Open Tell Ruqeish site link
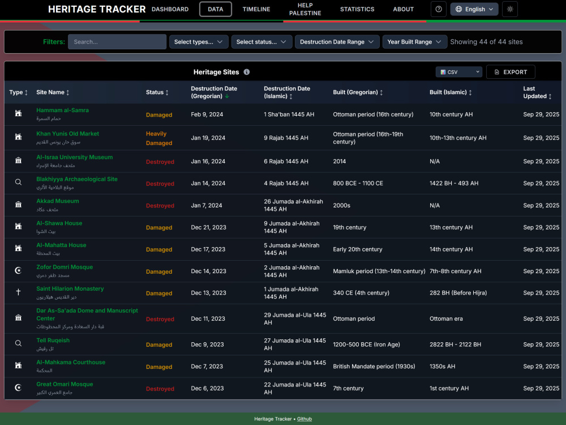Screen dimensions: 566x425 [53, 340]
